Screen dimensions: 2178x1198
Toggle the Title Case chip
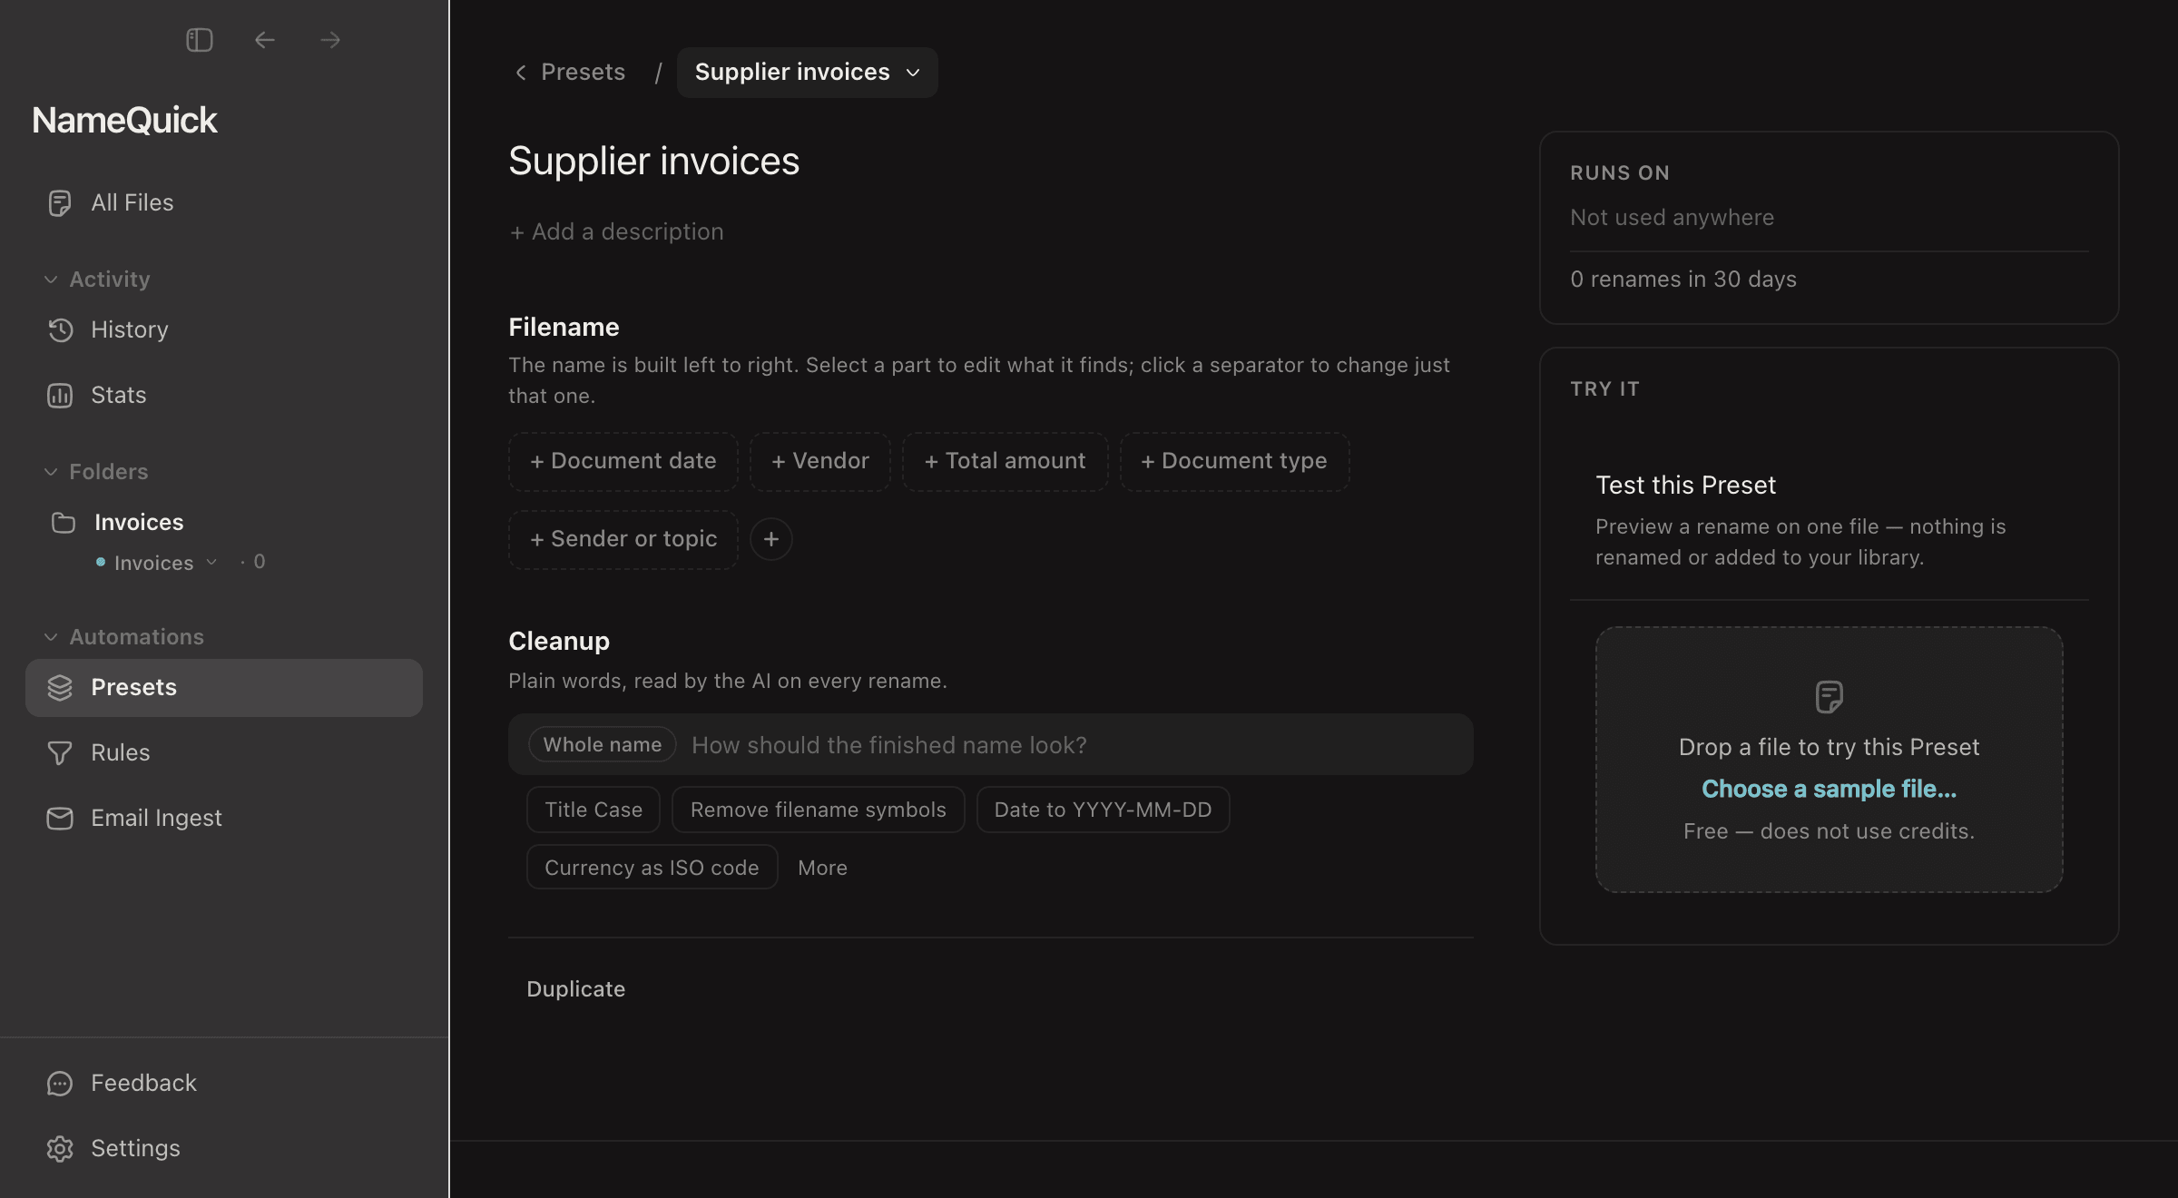[594, 810]
